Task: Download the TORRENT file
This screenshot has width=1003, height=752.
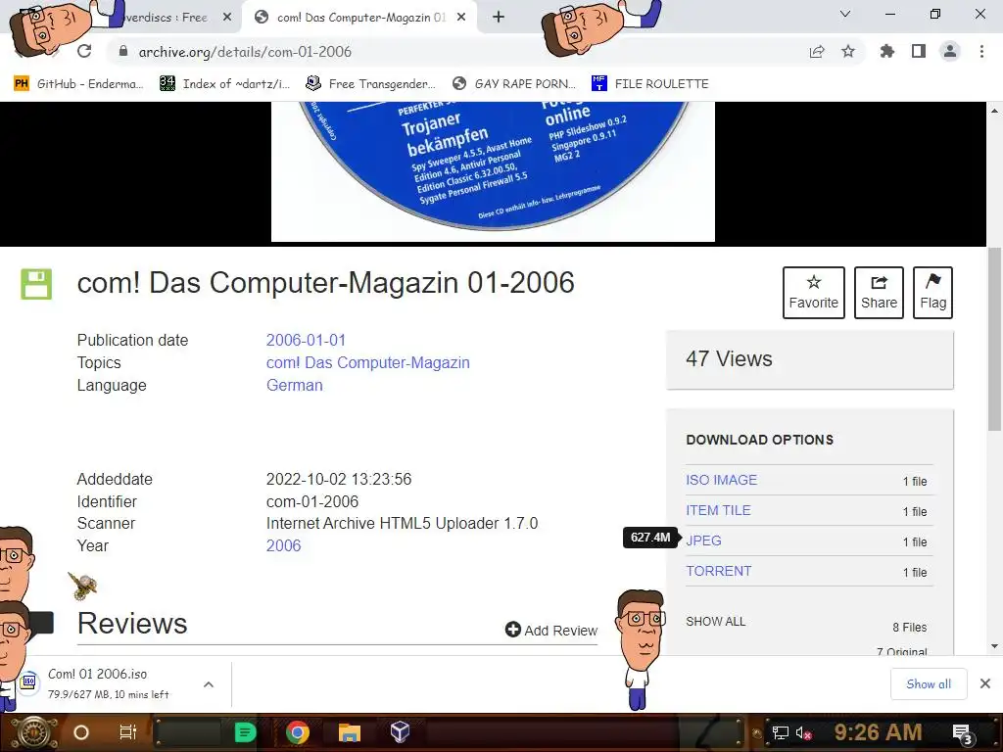Action: point(719,571)
